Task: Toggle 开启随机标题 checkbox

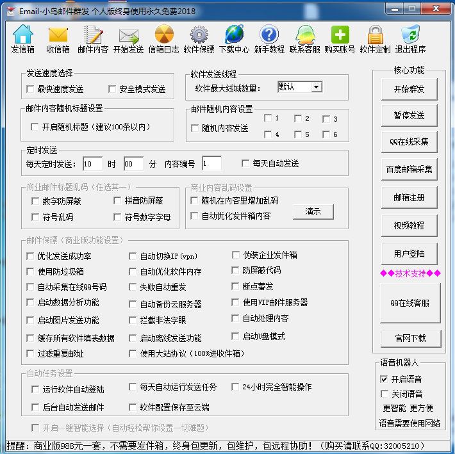Action: pos(35,127)
